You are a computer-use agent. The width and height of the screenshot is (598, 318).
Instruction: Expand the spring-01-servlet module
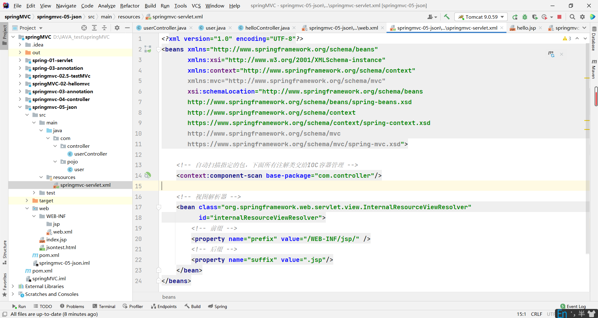[20, 60]
